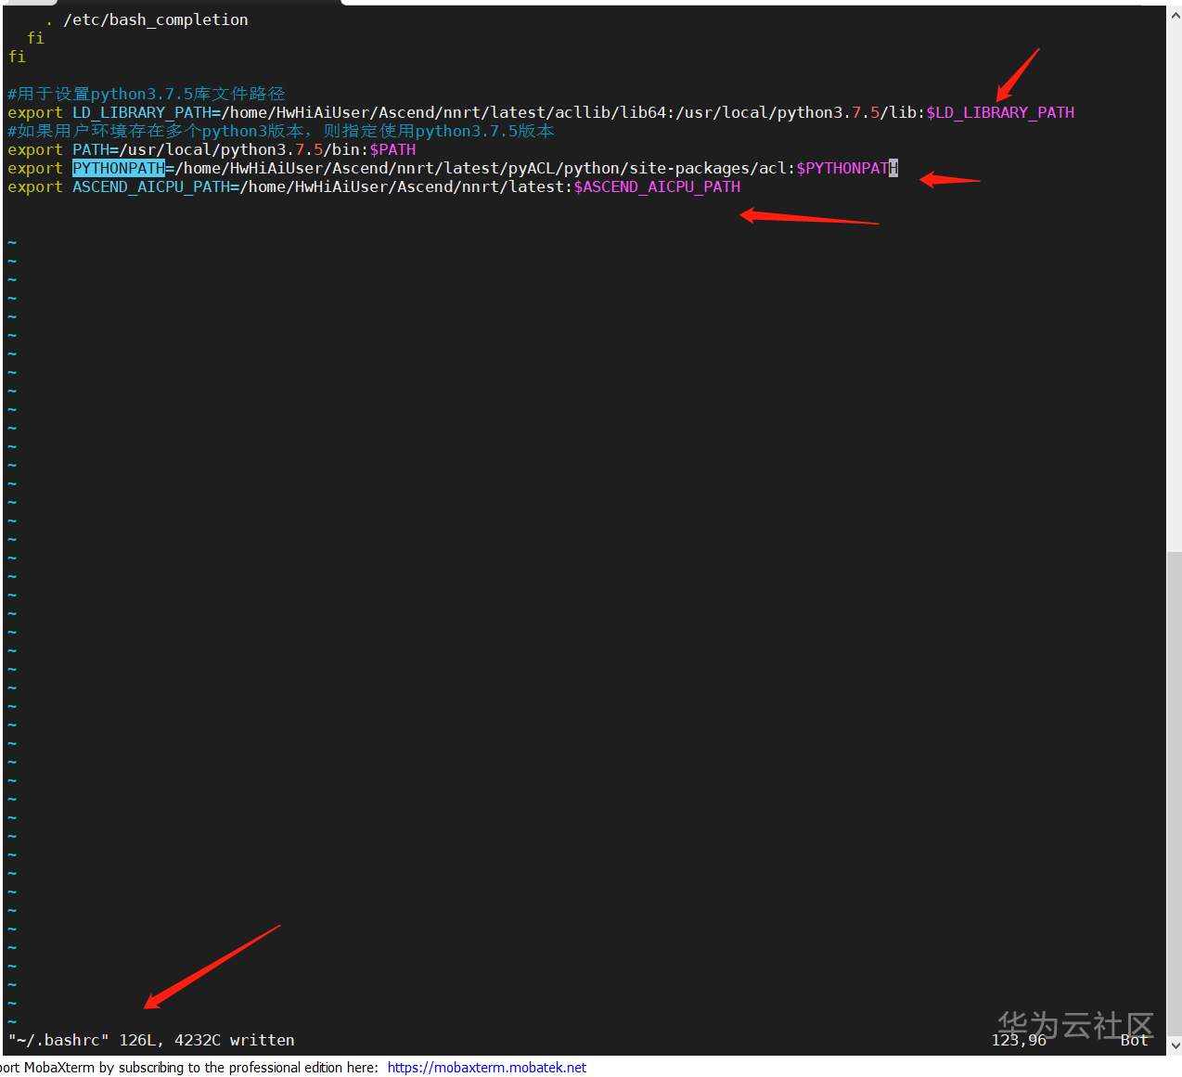Click the comment "#用于设置python3.7.5库文件路径"
The width and height of the screenshot is (1182, 1077).
click(147, 94)
